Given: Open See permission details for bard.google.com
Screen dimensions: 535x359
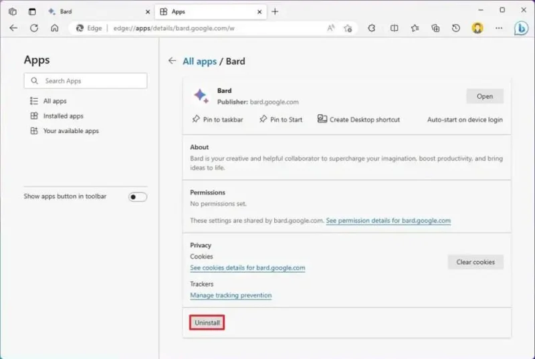Looking at the screenshot, I should (x=389, y=221).
